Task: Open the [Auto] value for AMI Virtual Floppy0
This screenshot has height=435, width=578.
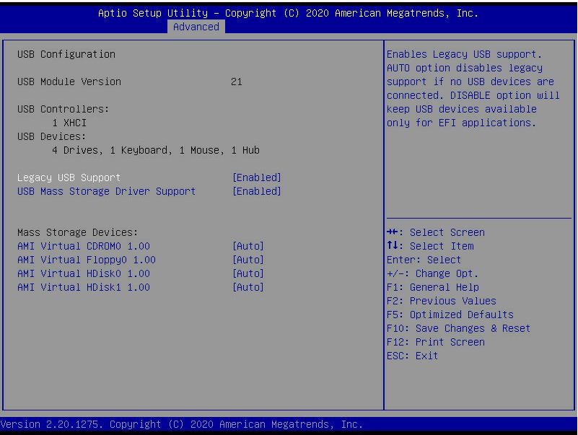Action: [x=248, y=260]
